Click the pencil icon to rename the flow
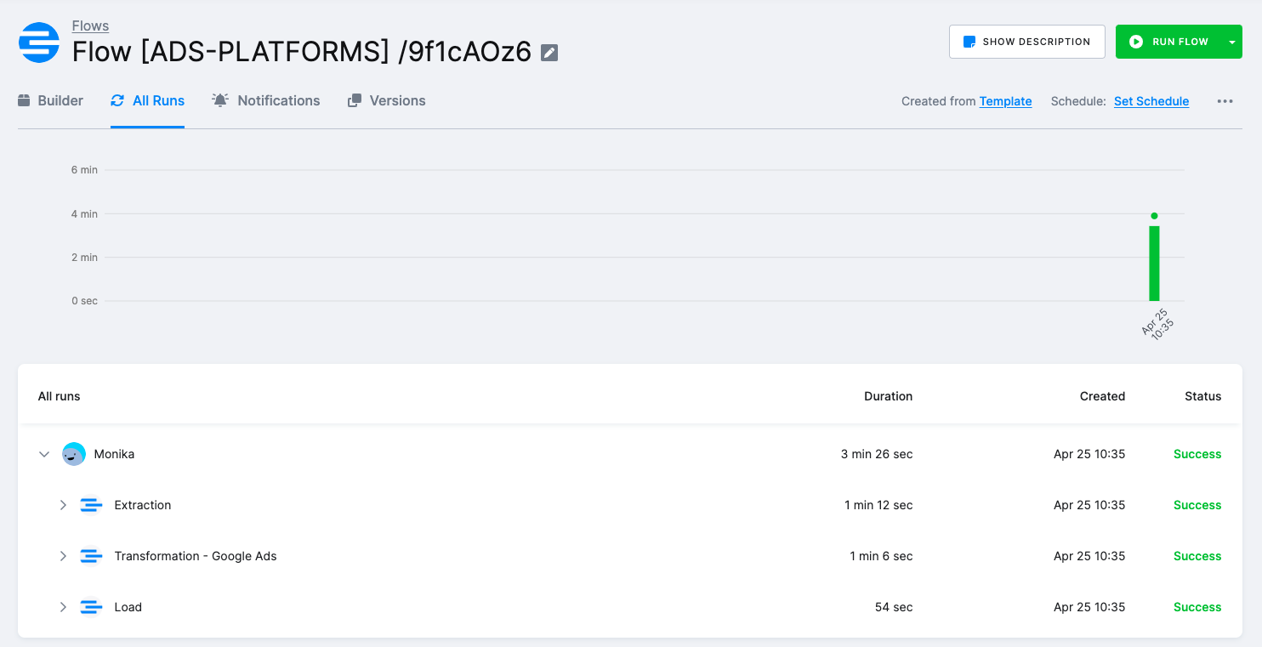This screenshot has height=647, width=1262. 549,52
